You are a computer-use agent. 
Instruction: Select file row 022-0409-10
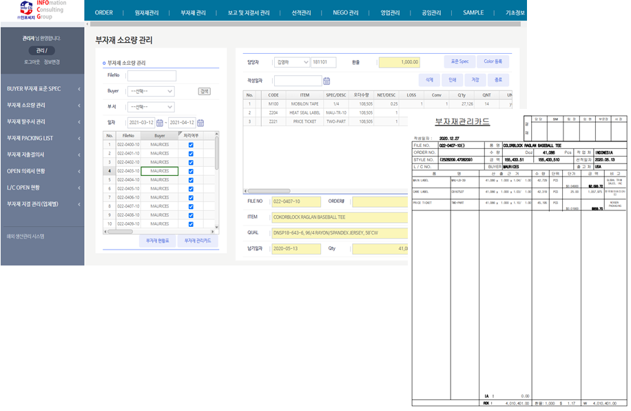tap(158, 224)
